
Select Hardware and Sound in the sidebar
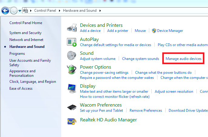point(27,47)
